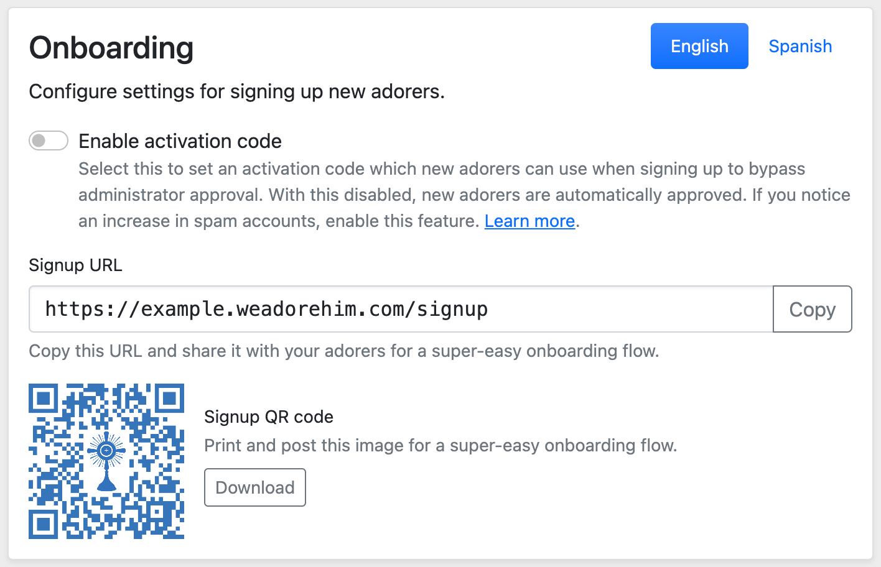Screen dimensions: 881x567
Task: Click the "Copy this URL and share" hint text
Action: click(x=343, y=351)
